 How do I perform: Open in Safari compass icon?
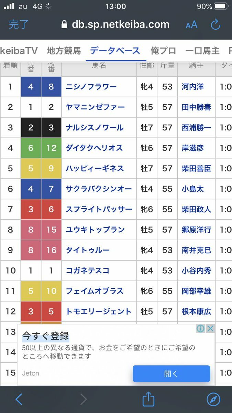pyautogui.click(x=213, y=399)
